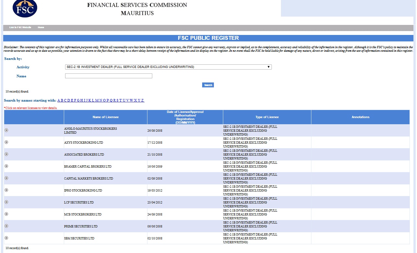This screenshot has height=253, width=417.
Task: Click arrow icon for LCF Securities Ltd
Action: (x=6, y=202)
